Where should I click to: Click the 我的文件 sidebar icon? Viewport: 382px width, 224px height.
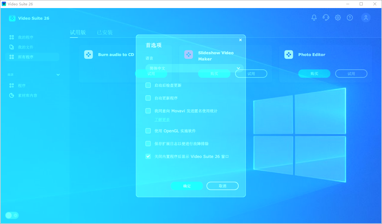coord(12,47)
